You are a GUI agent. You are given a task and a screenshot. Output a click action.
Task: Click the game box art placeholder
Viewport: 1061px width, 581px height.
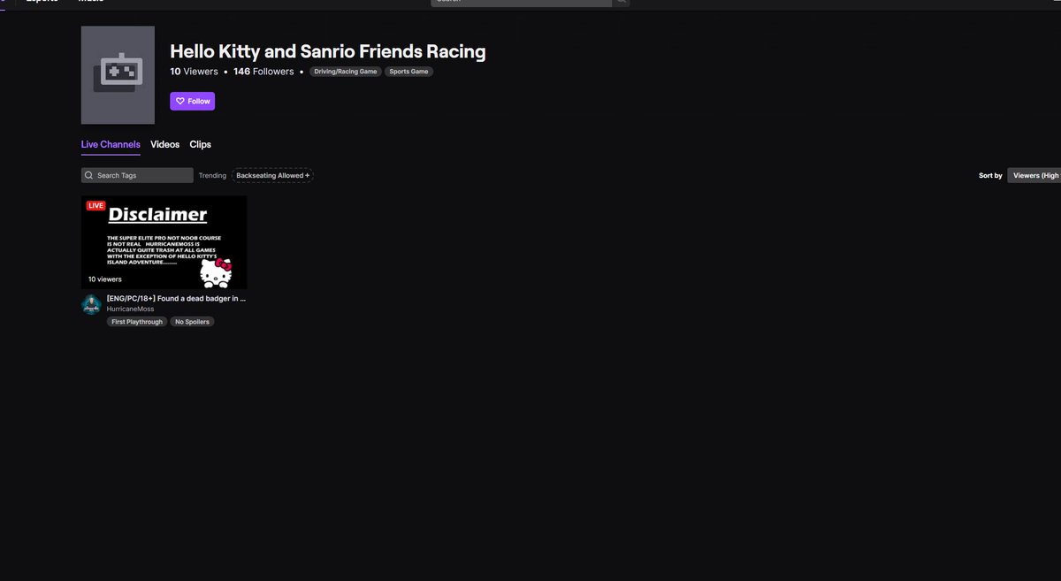coord(118,75)
